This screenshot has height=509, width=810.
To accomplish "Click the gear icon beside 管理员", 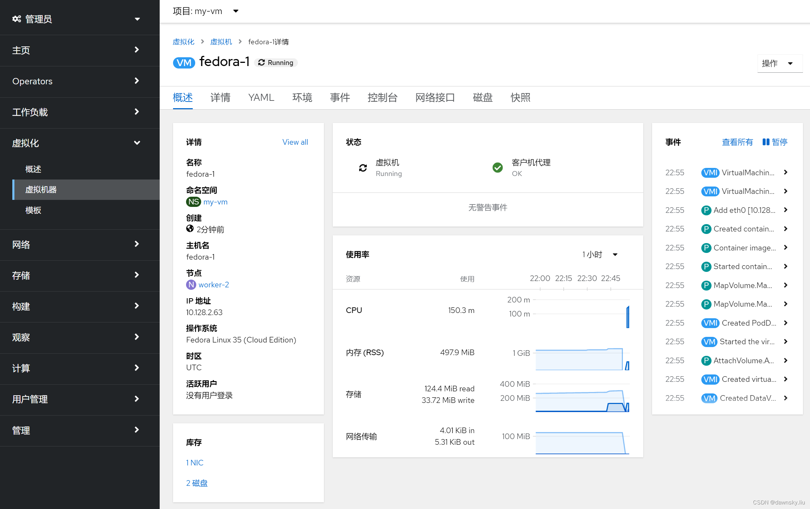I will (x=17, y=19).
